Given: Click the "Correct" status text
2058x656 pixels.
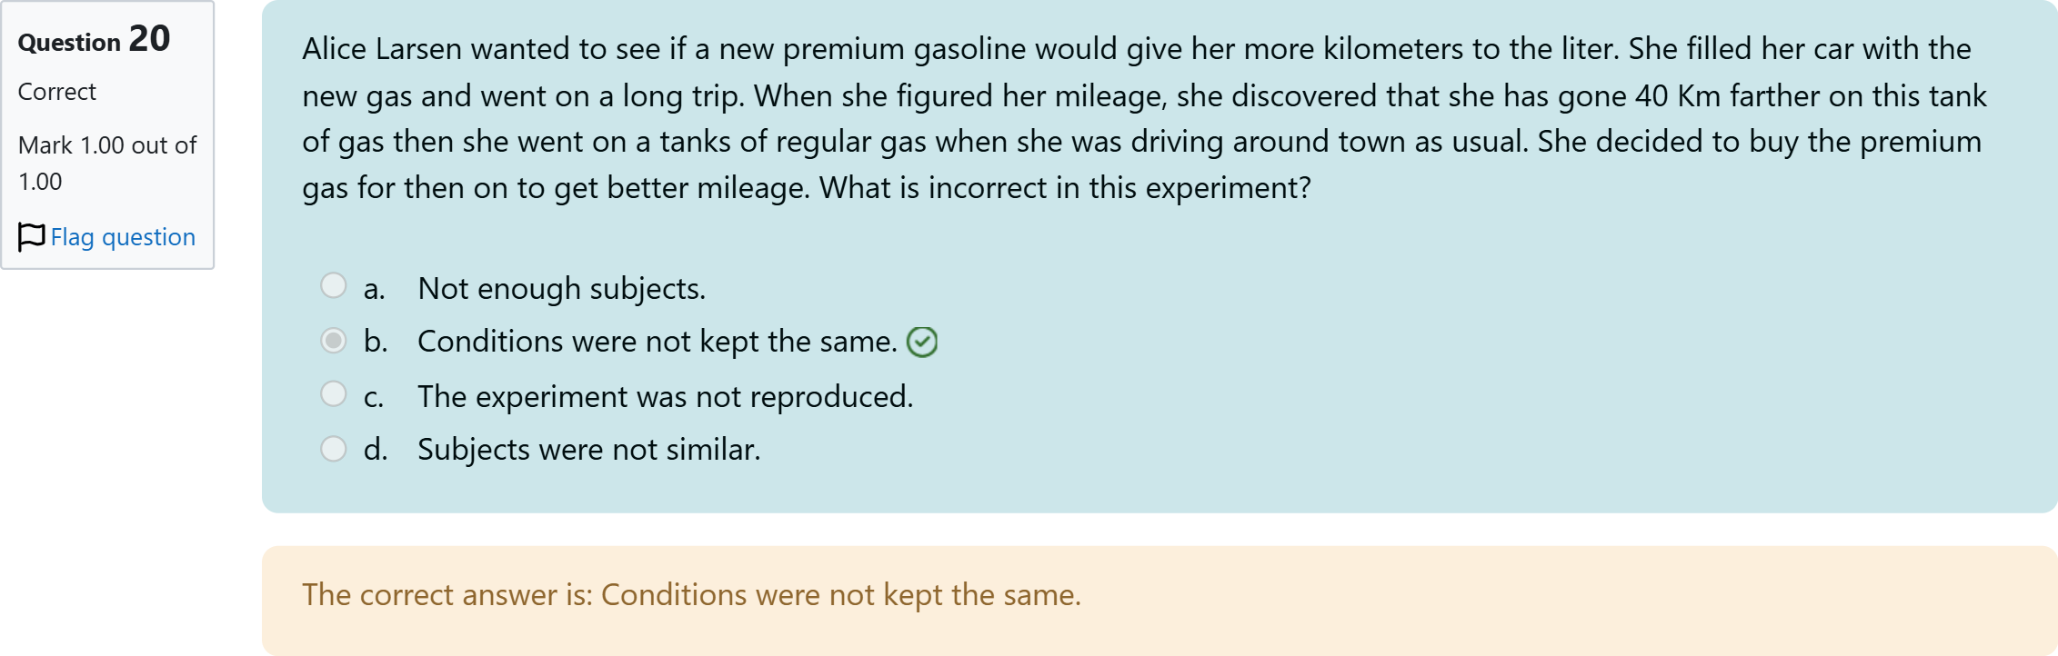Looking at the screenshot, I should point(56,92).
